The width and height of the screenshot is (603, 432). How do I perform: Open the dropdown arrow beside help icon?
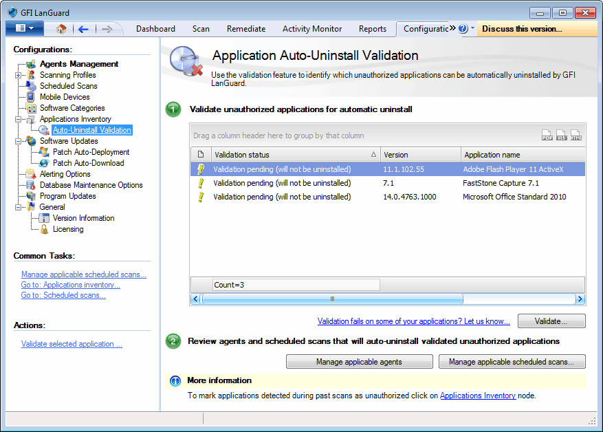coord(472,28)
